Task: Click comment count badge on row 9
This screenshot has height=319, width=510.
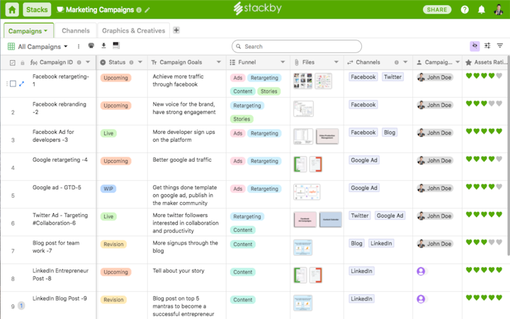Action: 21,306
